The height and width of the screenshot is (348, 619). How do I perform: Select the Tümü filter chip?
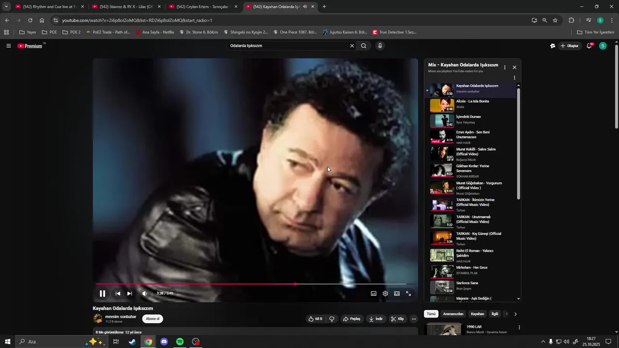431,314
